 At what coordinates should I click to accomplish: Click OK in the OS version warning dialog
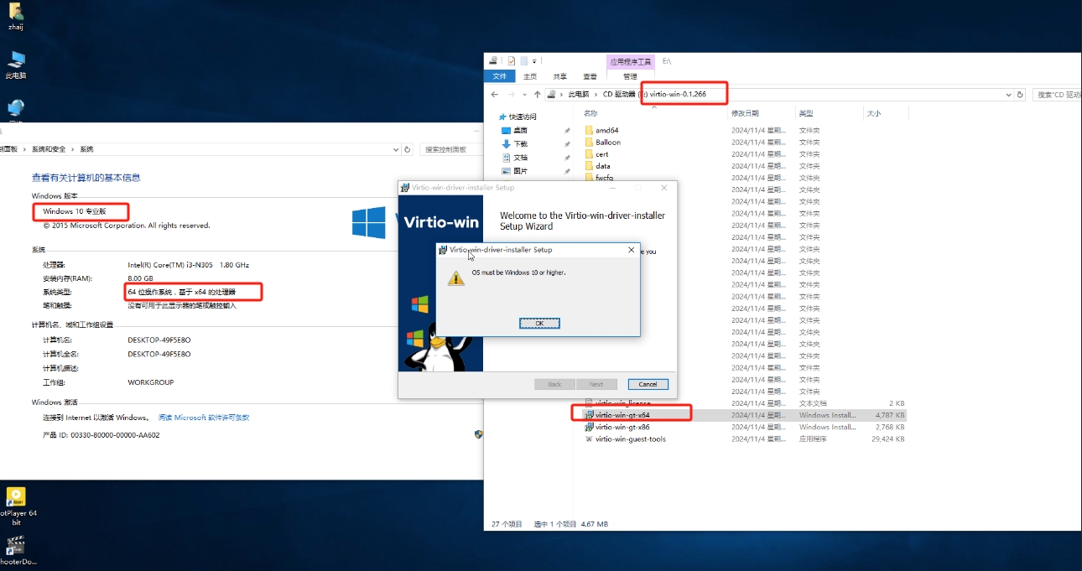tap(539, 323)
